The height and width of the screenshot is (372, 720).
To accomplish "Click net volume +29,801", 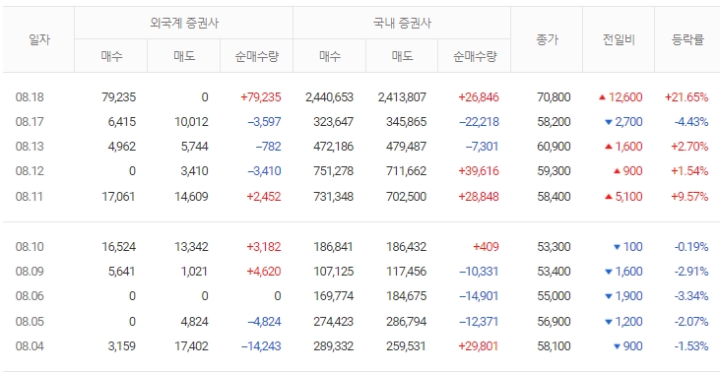I will pos(479,346).
